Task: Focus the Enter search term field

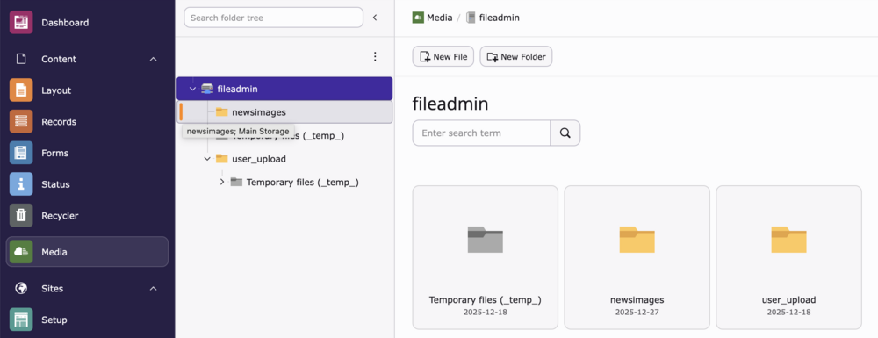Action: (481, 133)
